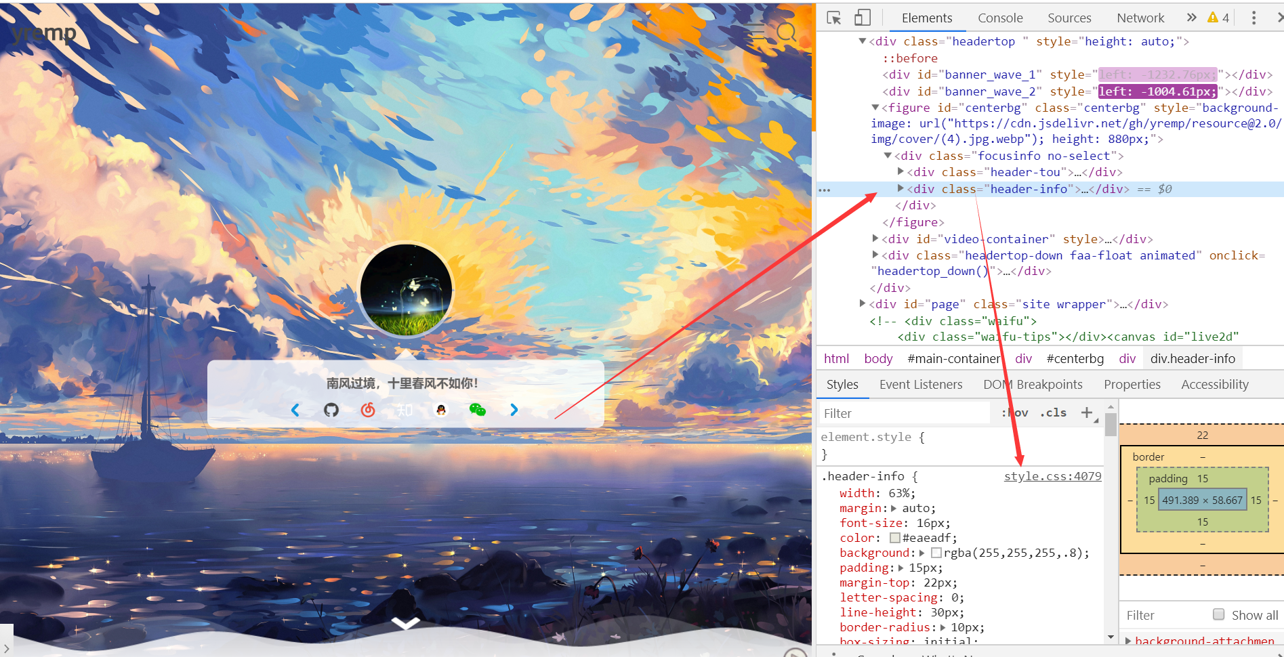The width and height of the screenshot is (1284, 657).
Task: Click the Zhihu 知 icon
Action: tap(405, 410)
